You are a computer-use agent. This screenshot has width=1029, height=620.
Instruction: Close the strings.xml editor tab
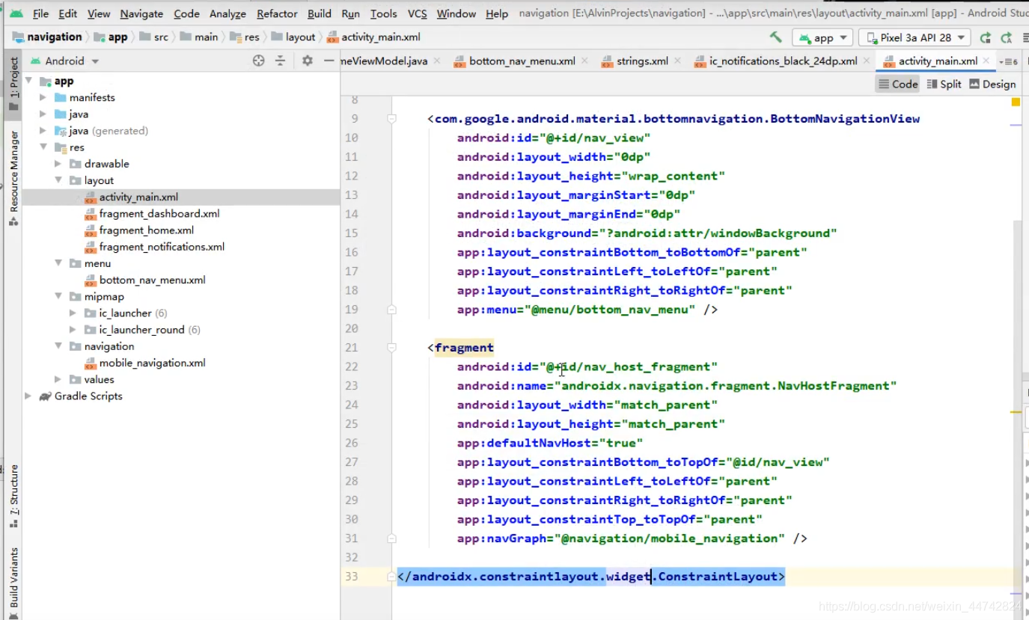678,61
